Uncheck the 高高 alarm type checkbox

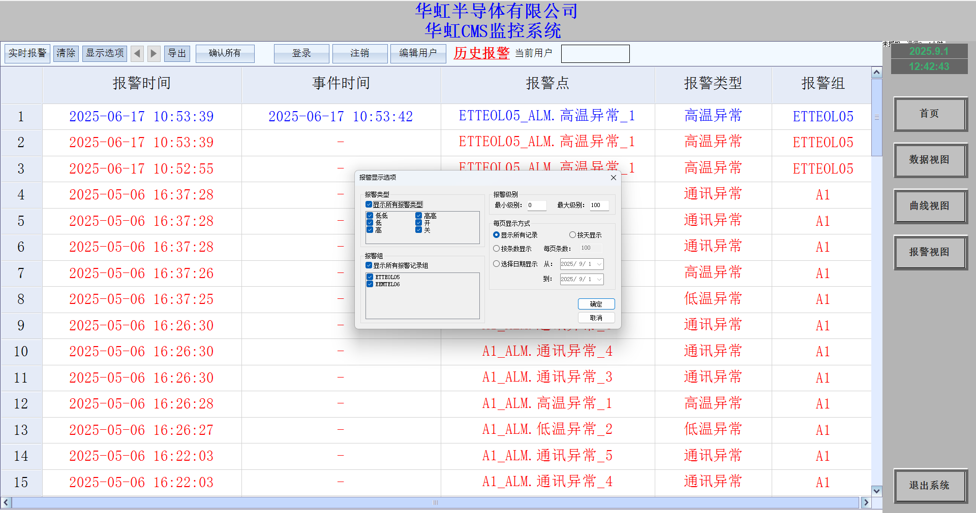[419, 215]
